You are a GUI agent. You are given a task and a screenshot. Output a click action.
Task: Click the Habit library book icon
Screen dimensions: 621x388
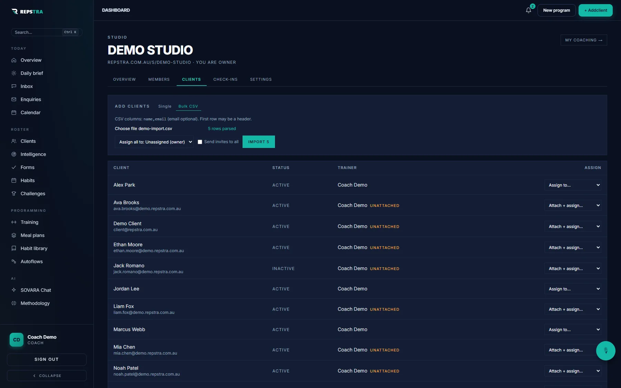pyautogui.click(x=14, y=248)
